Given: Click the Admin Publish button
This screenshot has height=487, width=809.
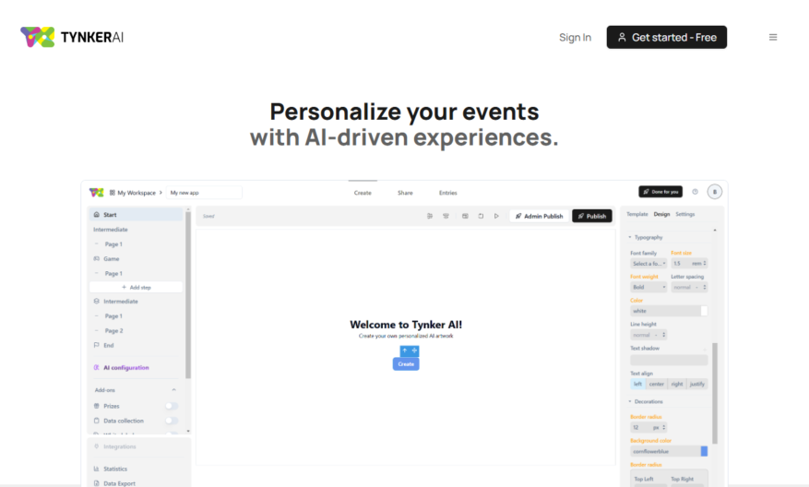Looking at the screenshot, I should [x=540, y=216].
